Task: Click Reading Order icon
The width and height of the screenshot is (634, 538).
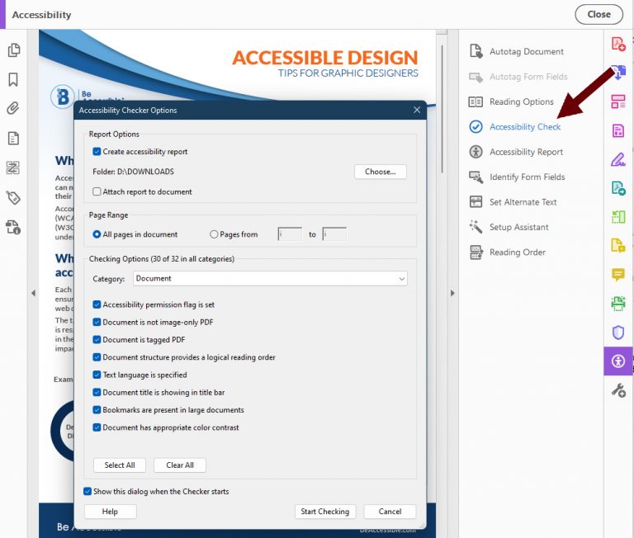Action: (475, 252)
